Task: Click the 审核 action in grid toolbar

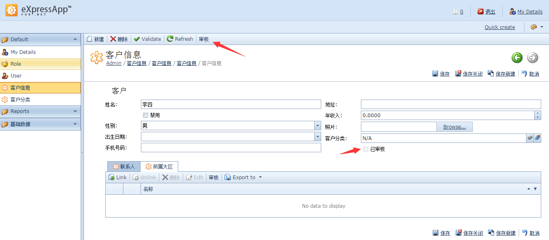Action: coord(213,178)
